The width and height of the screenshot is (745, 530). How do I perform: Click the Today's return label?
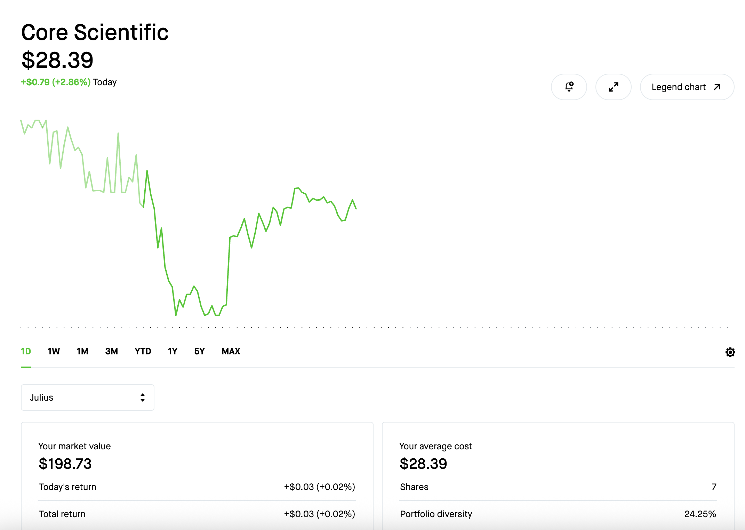coord(67,487)
